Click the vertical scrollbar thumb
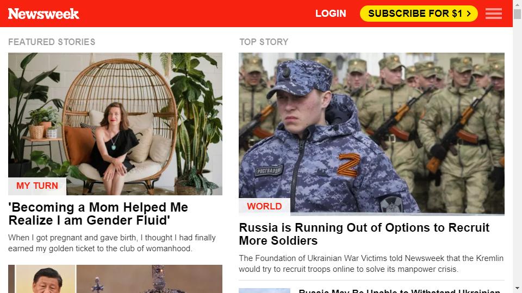Screen dimensions: 522x293 (517, 14)
